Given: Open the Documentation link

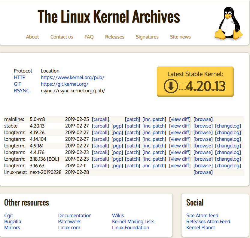Looking at the screenshot, I should [x=75, y=215].
